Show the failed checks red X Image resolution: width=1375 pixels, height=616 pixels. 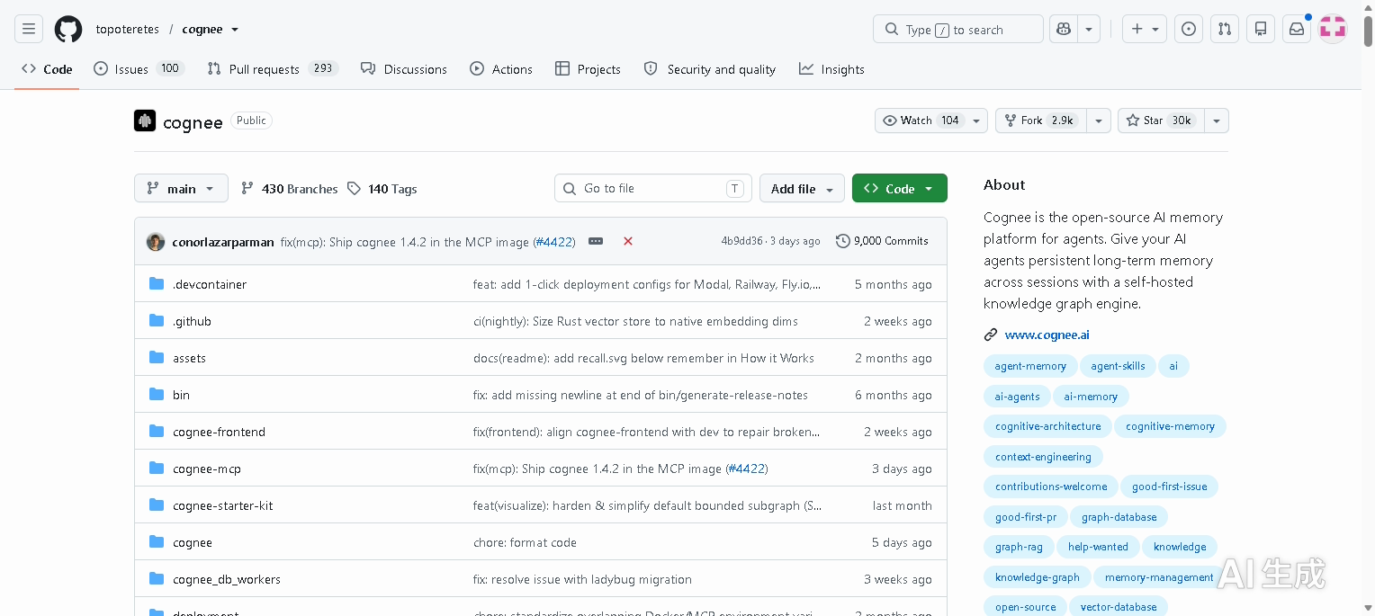tap(628, 241)
